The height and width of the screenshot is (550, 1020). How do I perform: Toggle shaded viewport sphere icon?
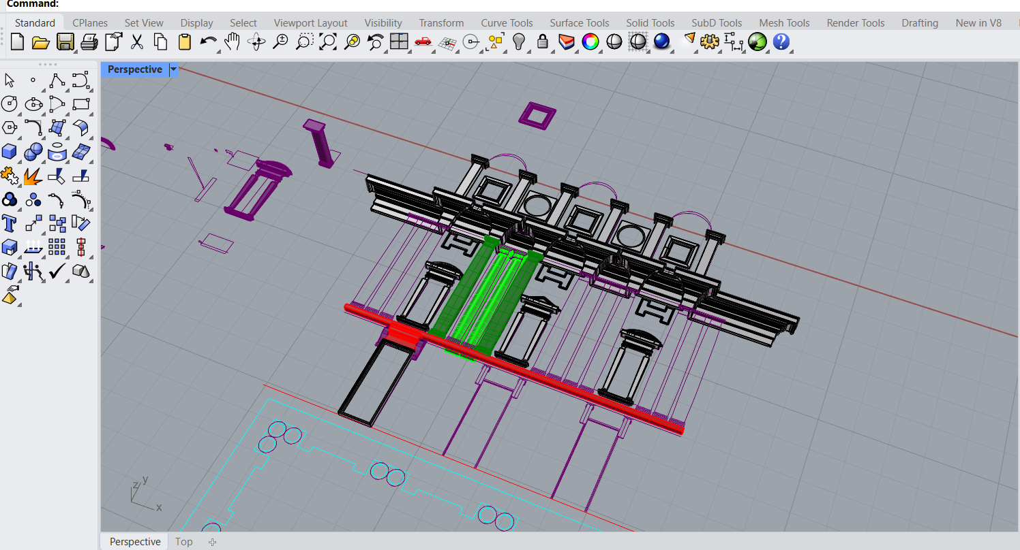[x=614, y=42]
